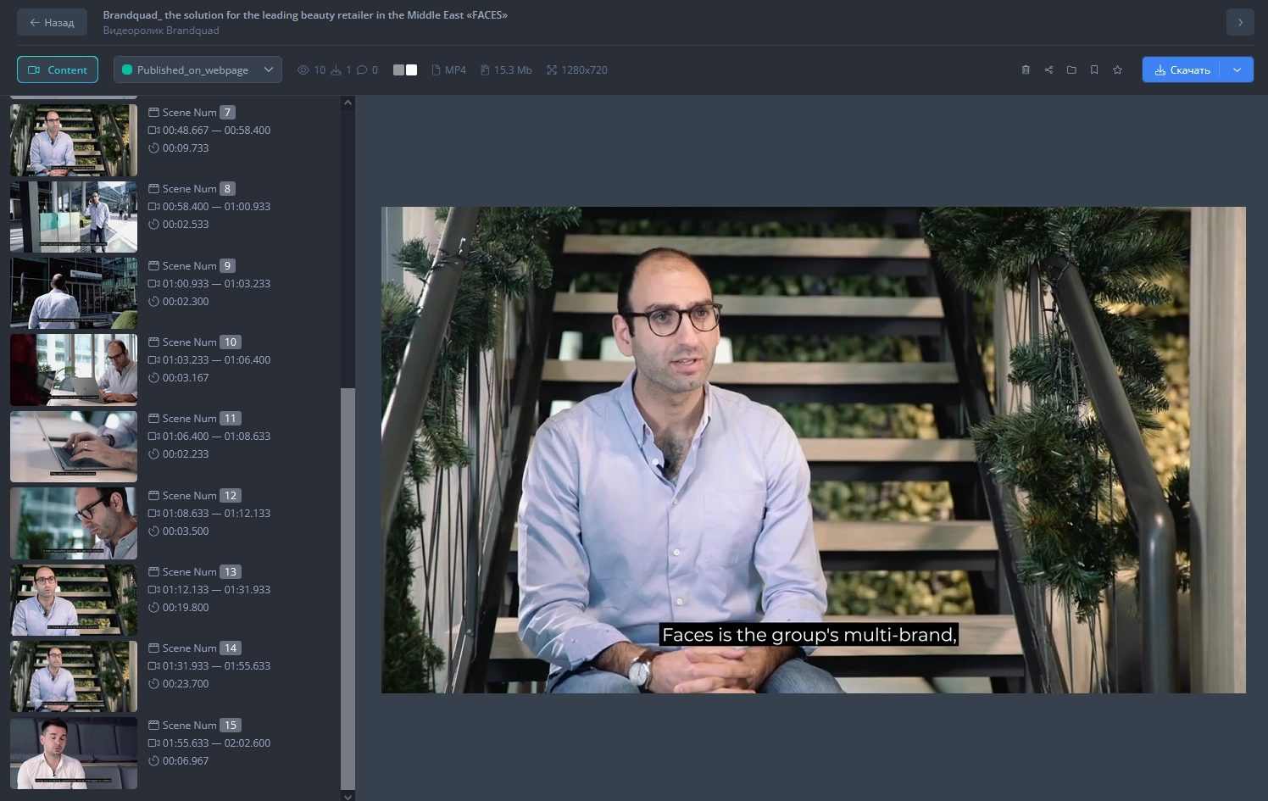Select the Scene Num 11 thumbnail

click(x=74, y=446)
